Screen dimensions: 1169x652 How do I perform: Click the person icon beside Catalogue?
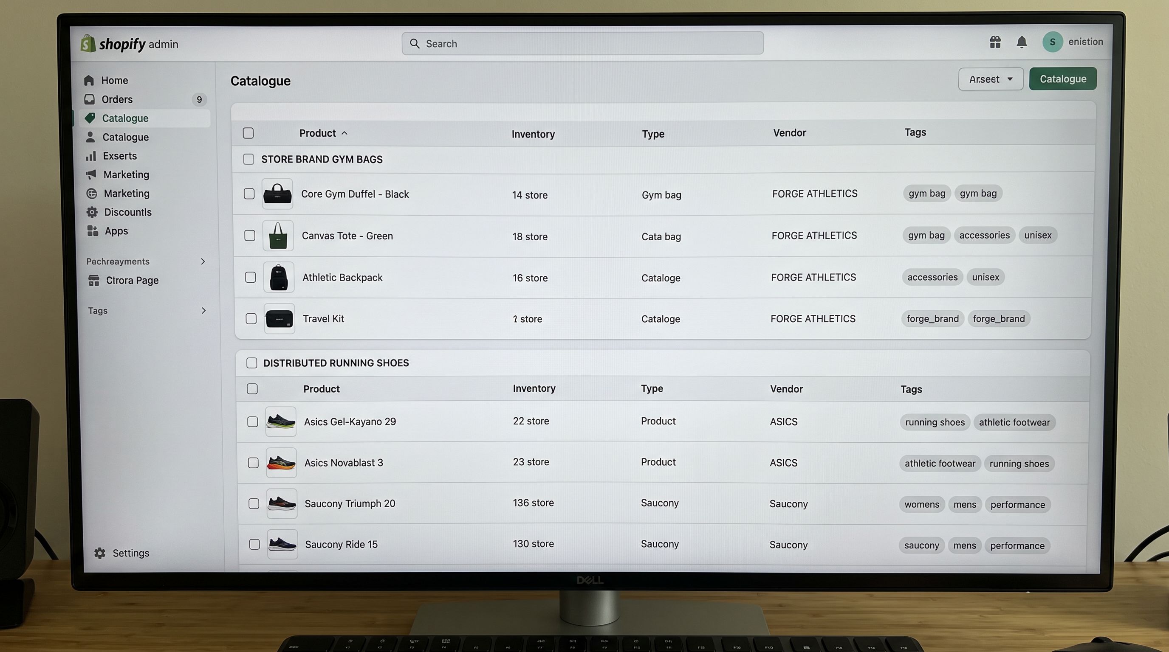90,137
